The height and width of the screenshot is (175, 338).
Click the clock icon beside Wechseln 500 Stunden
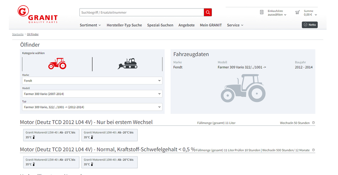[313, 150]
